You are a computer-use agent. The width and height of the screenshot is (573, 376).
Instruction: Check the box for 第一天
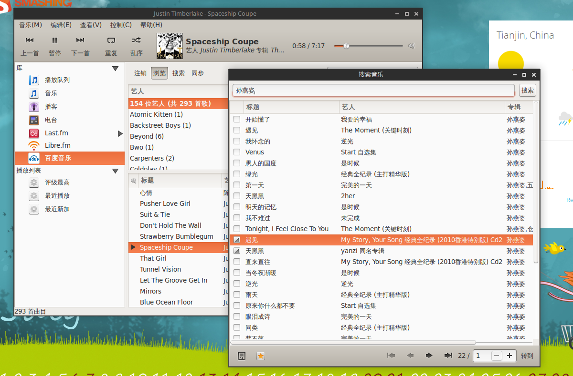[237, 185]
